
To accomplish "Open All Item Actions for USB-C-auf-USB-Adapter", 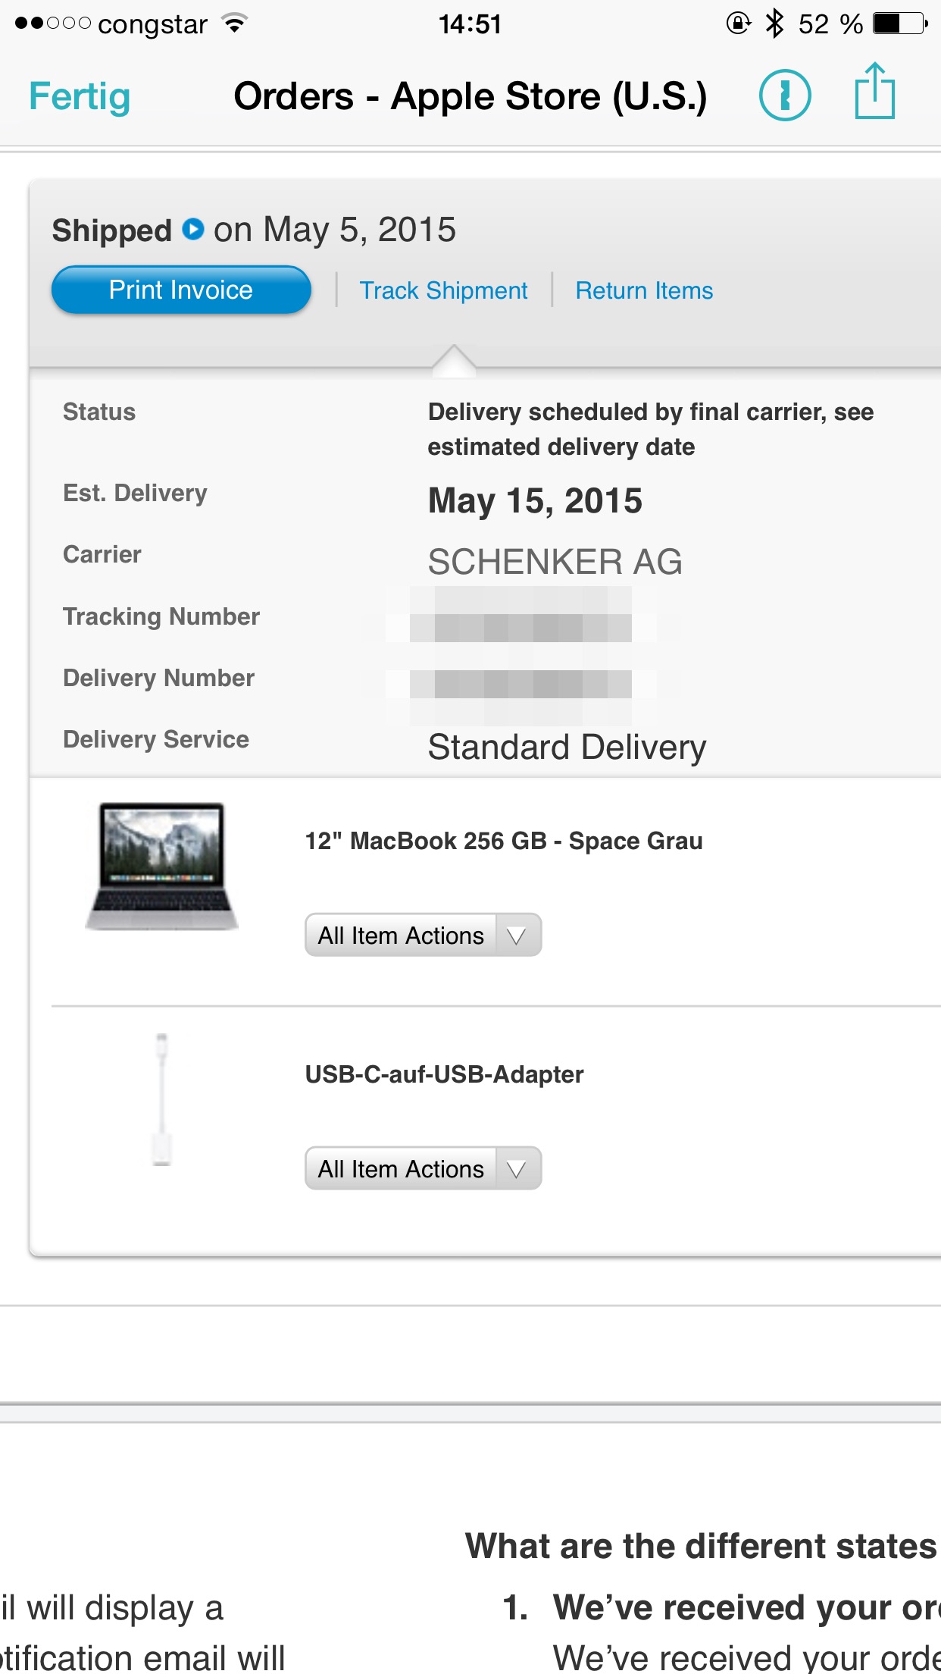I will coord(423,1169).
